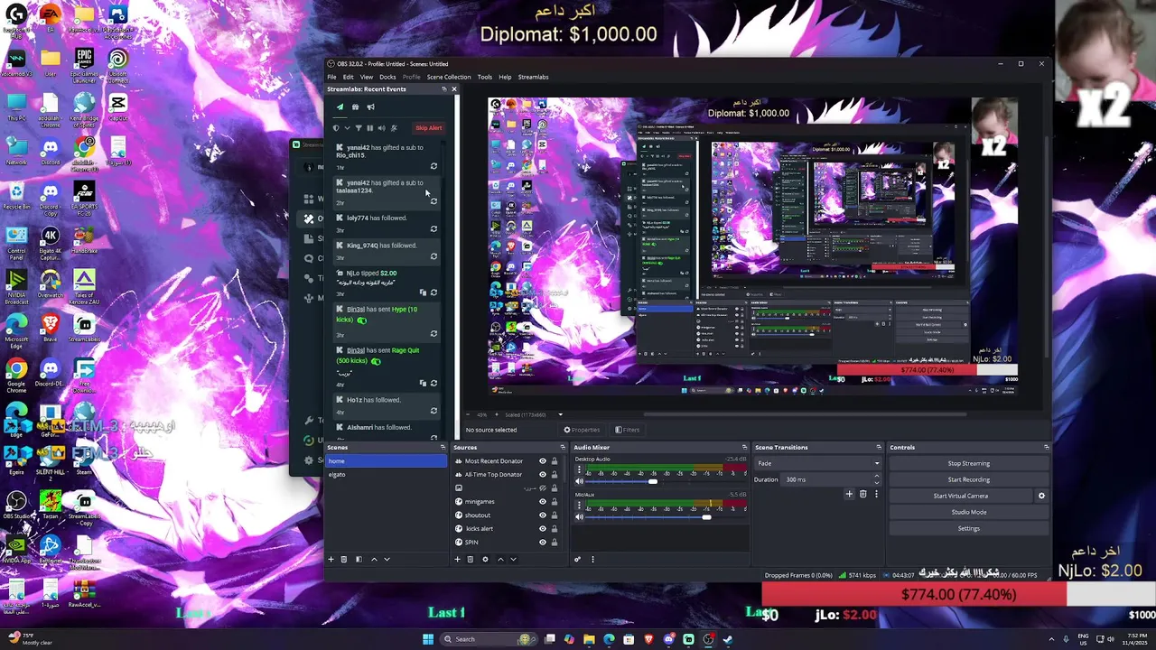
Task: Undock the Sources panel
Action: point(562,447)
